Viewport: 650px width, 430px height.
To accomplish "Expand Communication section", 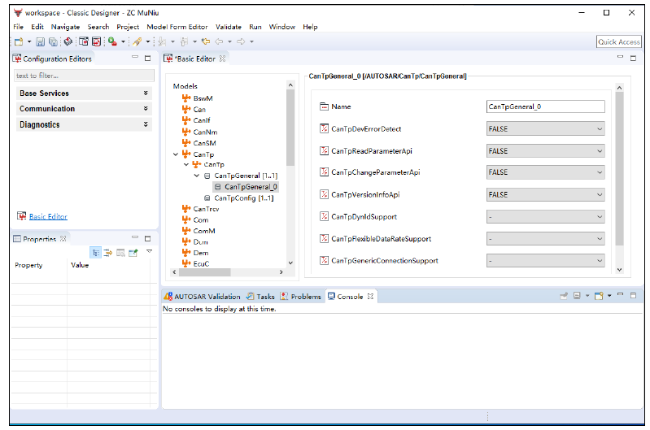I will coord(146,108).
